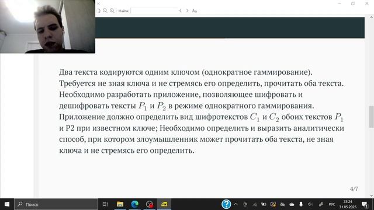The image size is (374, 210).
Task: Click the blue help question mark icon
Action: 226,204
